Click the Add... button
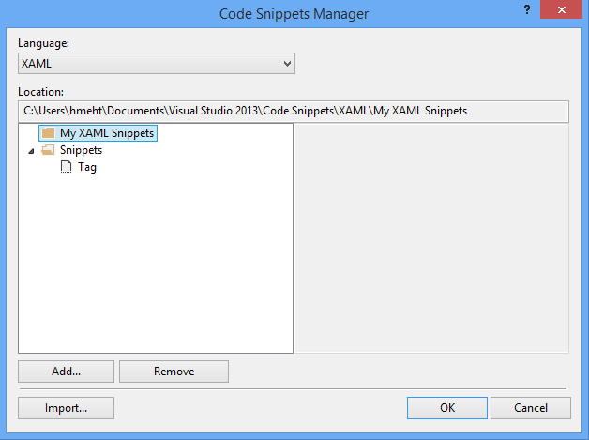The image size is (589, 440). [x=66, y=372]
